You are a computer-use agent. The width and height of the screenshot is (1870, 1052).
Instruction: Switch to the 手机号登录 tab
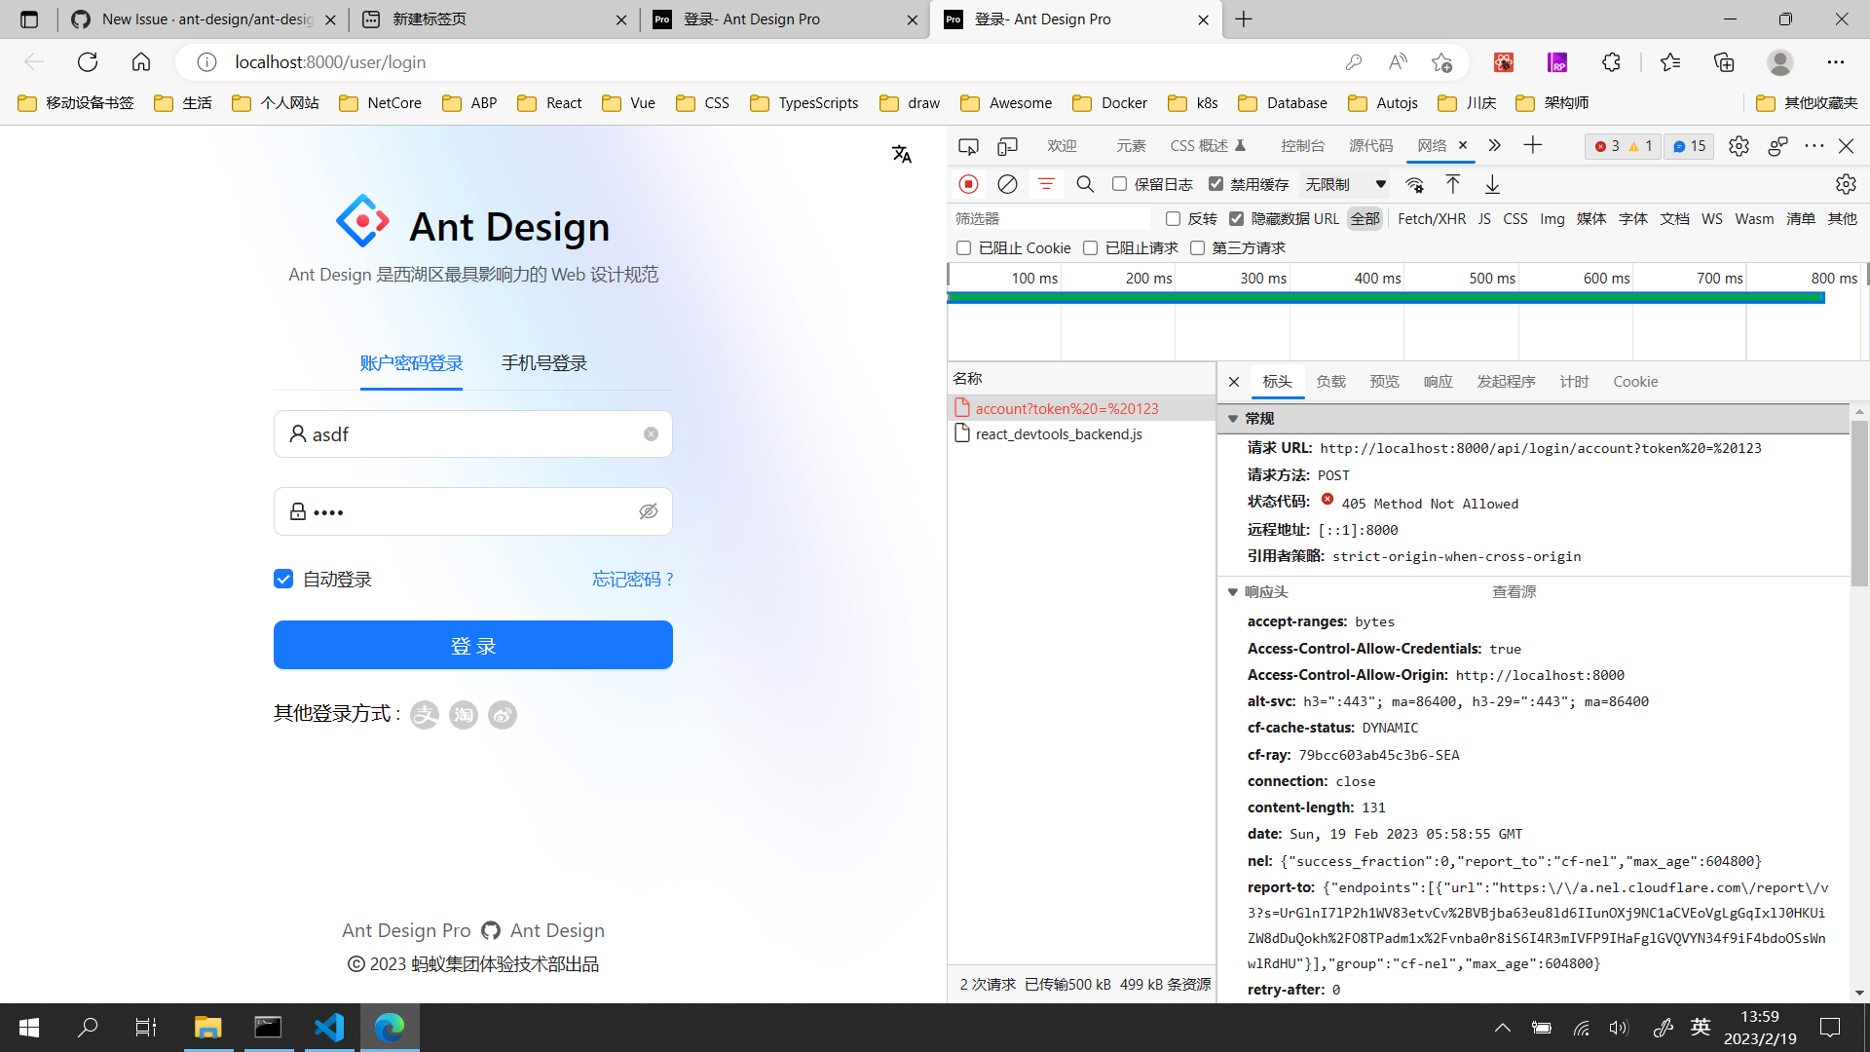click(543, 362)
